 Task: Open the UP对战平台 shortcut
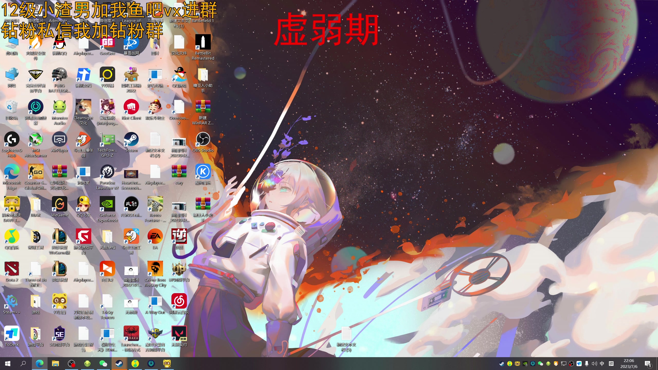pyautogui.click(x=179, y=272)
